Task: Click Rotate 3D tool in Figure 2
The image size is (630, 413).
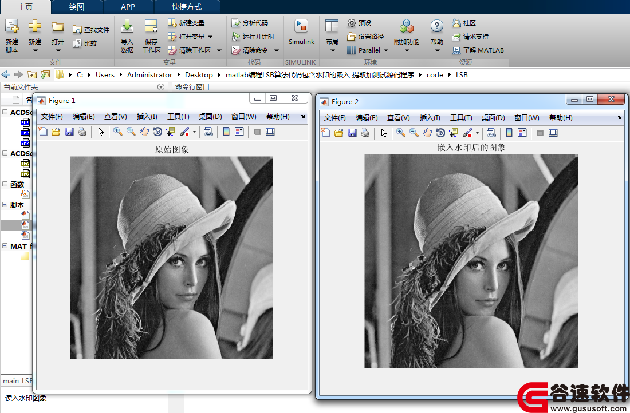Action: pos(440,133)
